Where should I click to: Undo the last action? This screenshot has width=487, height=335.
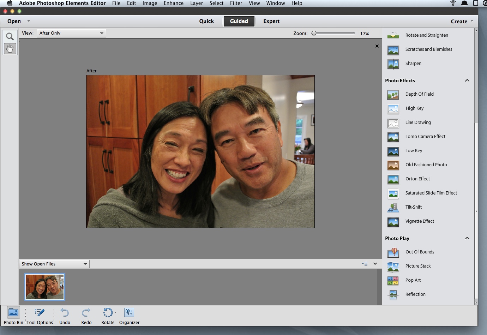pos(65,313)
